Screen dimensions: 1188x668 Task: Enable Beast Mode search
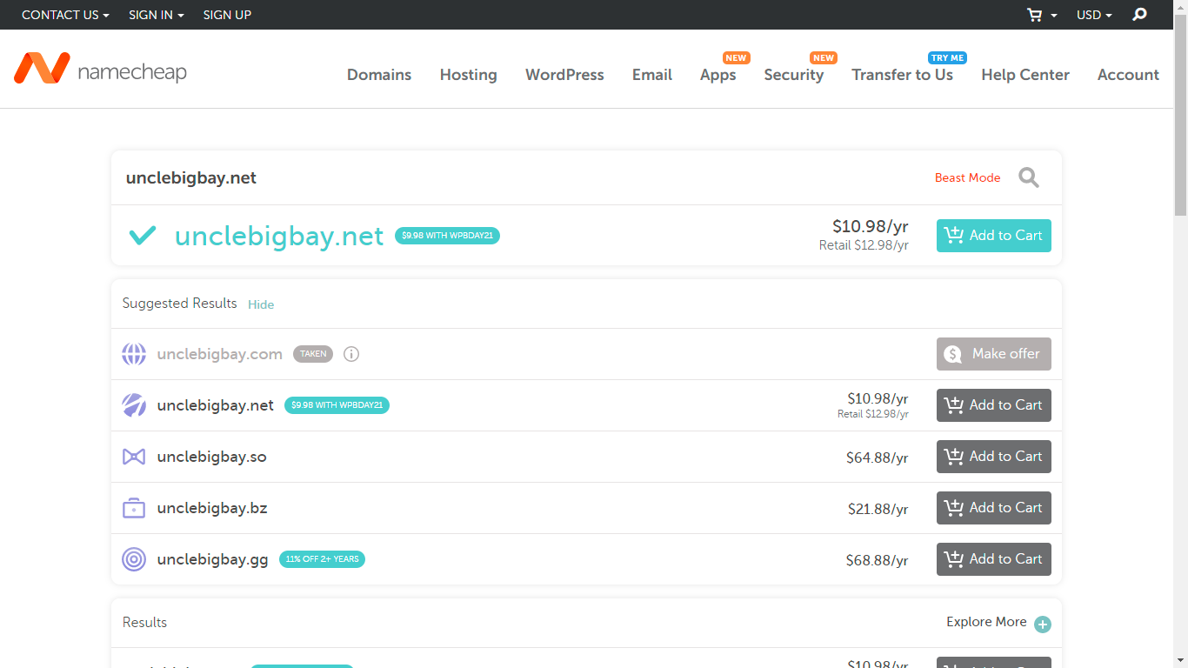pyautogui.click(x=967, y=177)
